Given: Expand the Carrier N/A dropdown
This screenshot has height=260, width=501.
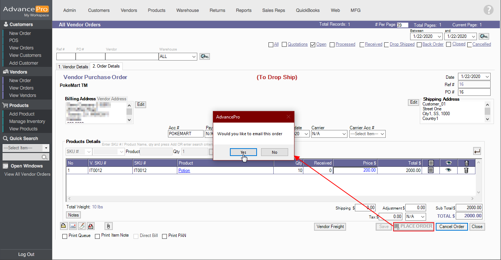Looking at the screenshot, I should click(x=329, y=134).
